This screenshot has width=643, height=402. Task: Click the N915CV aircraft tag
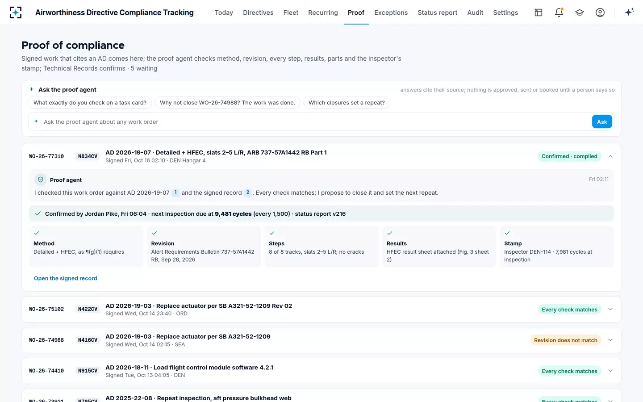click(x=88, y=371)
